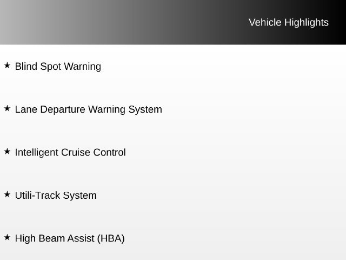Click the star icon beside Blind Spot Warning
The width and height of the screenshot is (346, 260).
[x=7, y=66]
